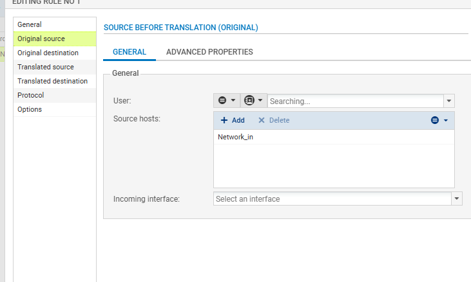Delete the selected source host
This screenshot has width=471, height=282.
coord(274,120)
